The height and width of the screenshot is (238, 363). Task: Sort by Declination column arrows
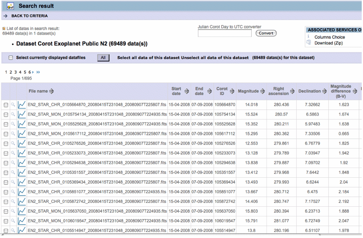pyautogui.click(x=324, y=91)
